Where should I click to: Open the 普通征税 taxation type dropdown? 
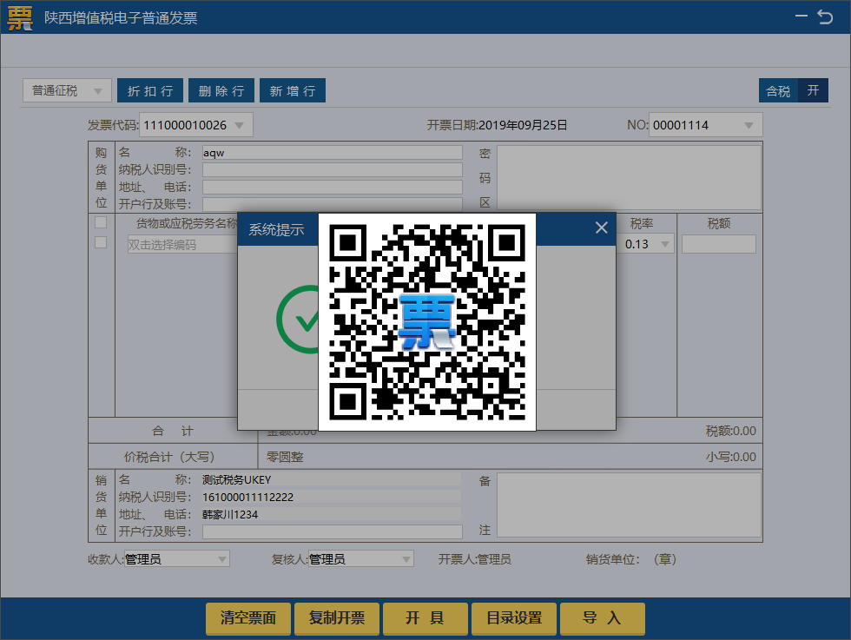click(66, 90)
